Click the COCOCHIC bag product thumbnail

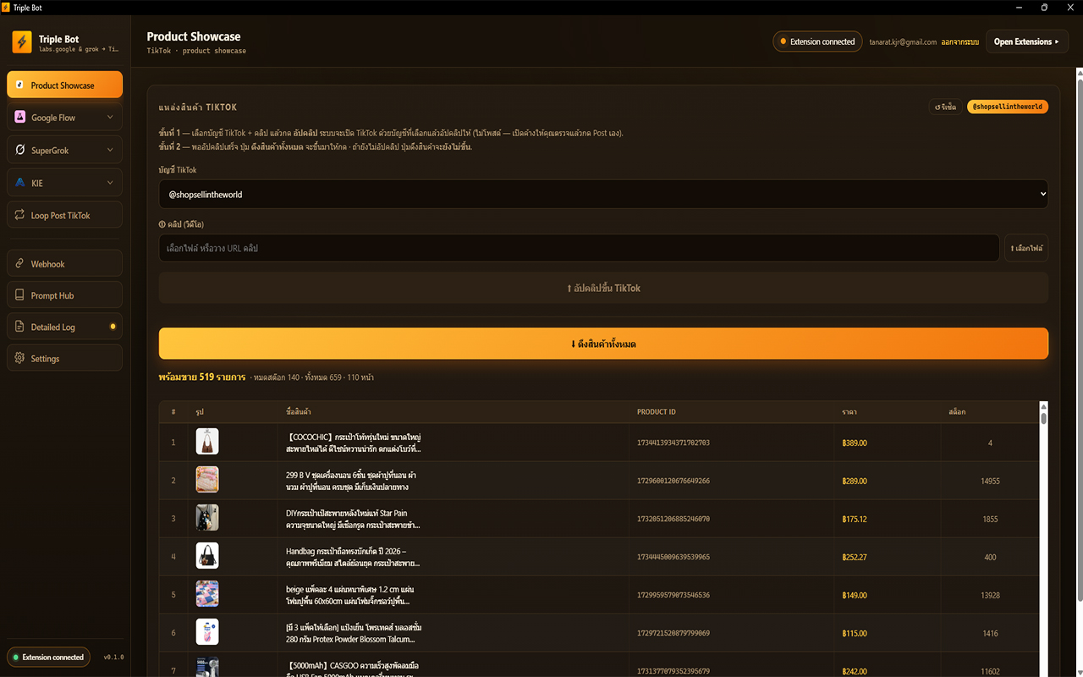[x=207, y=442]
